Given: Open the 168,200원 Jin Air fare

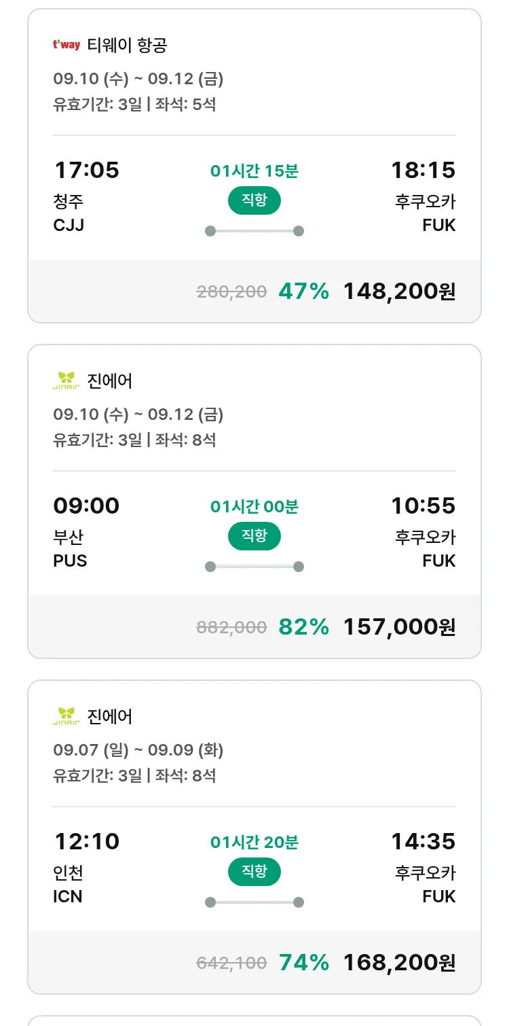Looking at the screenshot, I should click(x=399, y=963).
